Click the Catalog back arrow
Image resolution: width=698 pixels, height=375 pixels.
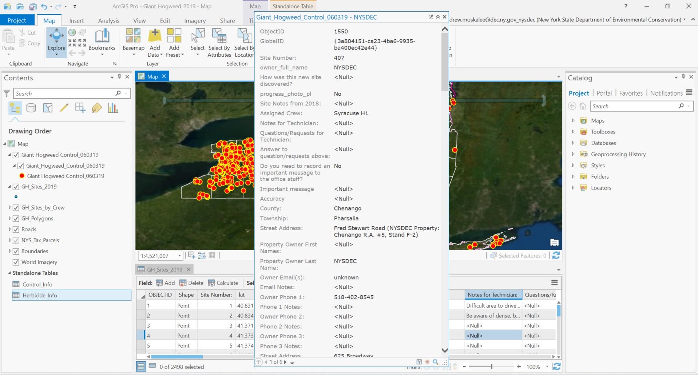point(572,106)
